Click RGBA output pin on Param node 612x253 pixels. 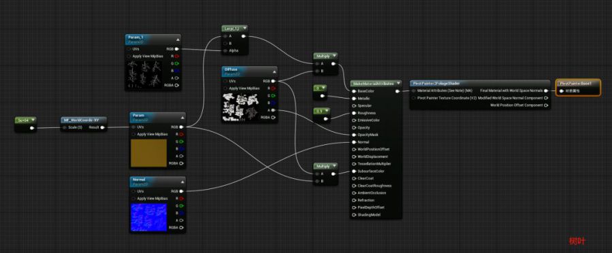click(x=182, y=163)
